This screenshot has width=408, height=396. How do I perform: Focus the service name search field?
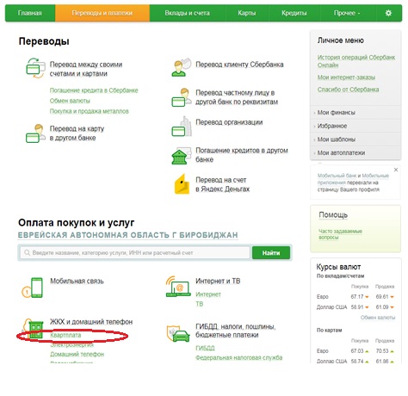pyautogui.click(x=135, y=253)
